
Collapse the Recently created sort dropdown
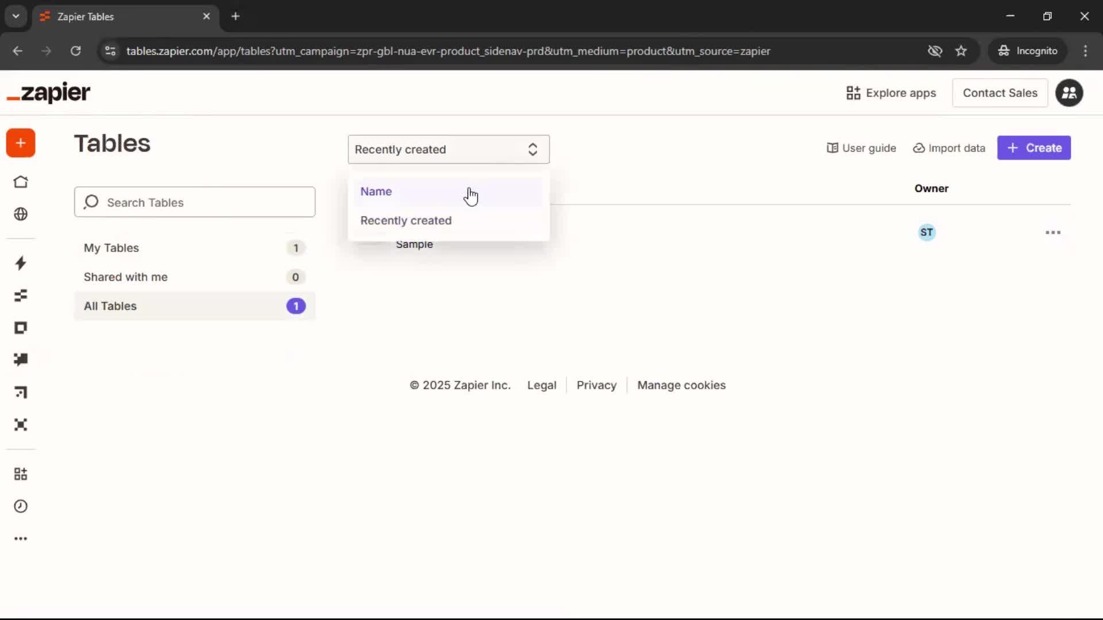(x=449, y=149)
